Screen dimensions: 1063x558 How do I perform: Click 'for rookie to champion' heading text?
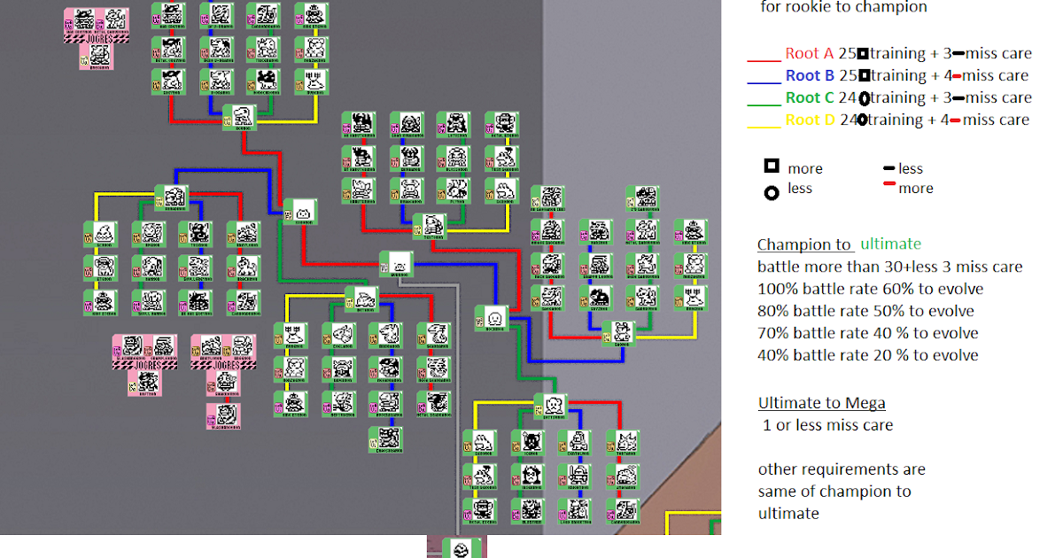[x=844, y=8]
